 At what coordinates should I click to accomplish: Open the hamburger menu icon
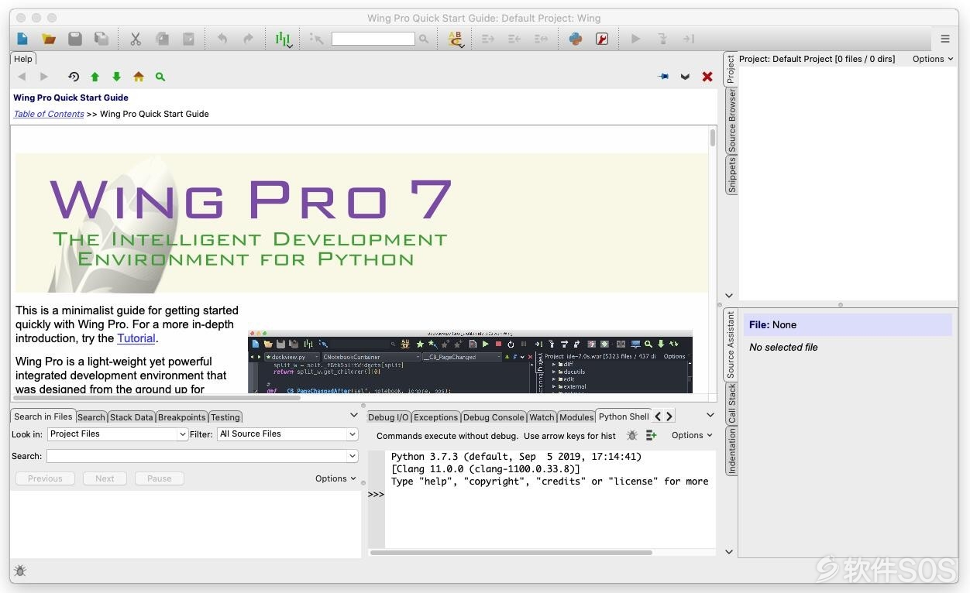pos(945,39)
